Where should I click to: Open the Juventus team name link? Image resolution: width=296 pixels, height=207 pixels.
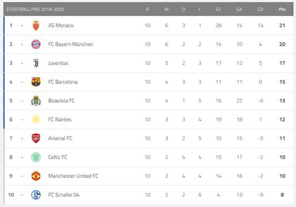click(58, 63)
